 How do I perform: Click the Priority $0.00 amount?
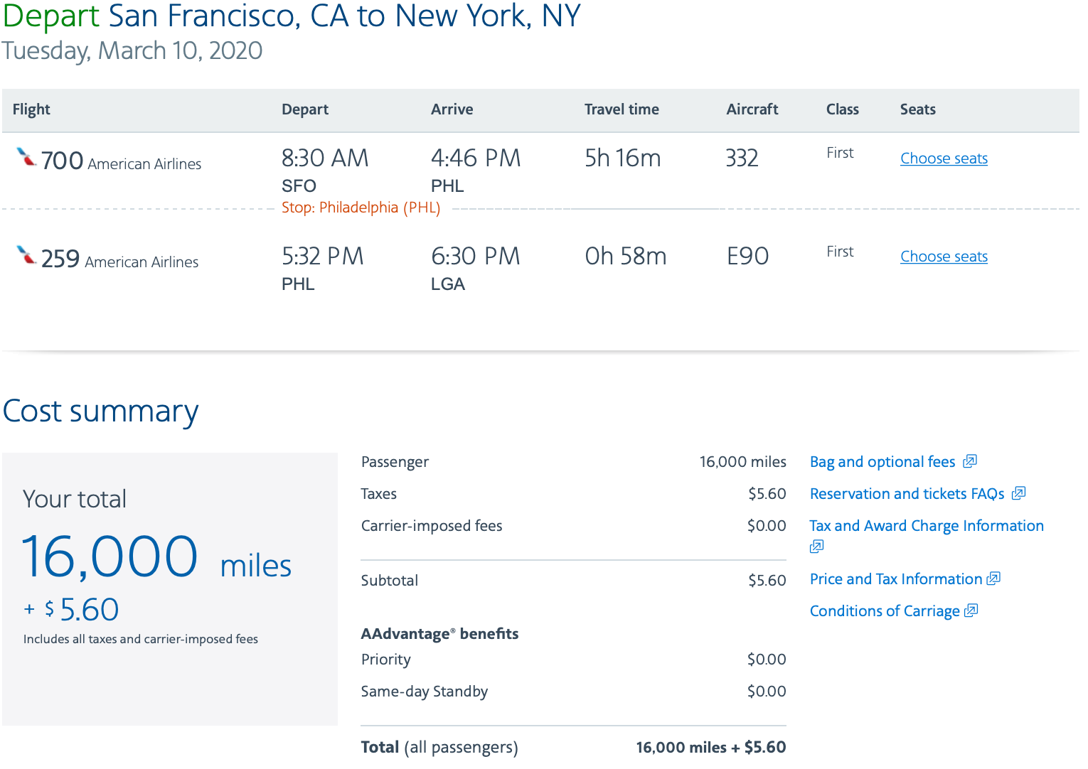(767, 660)
